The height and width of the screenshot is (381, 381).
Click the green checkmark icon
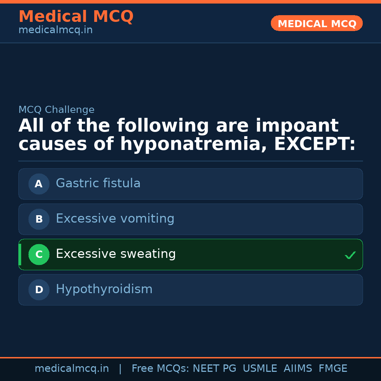pyautogui.click(x=350, y=255)
